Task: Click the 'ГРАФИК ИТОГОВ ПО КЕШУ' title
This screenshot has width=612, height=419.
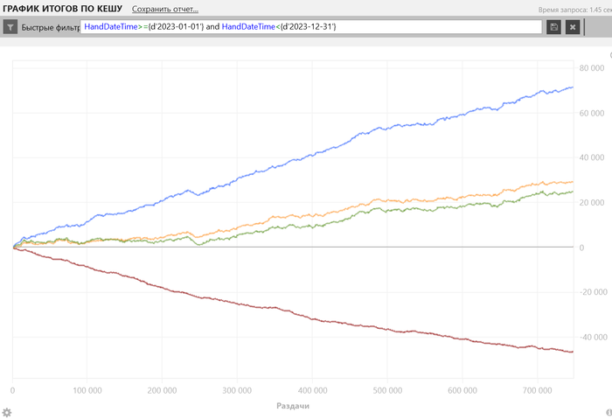Action: pyautogui.click(x=62, y=8)
